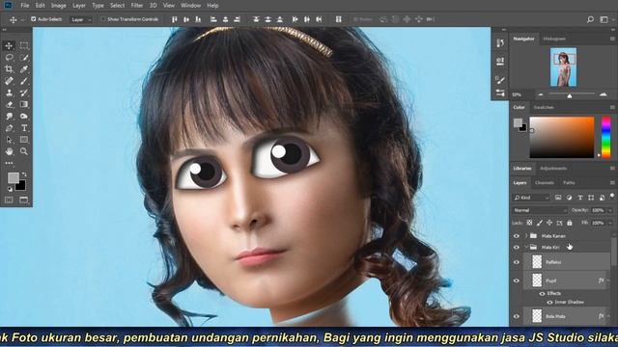Image resolution: width=618 pixels, height=347 pixels.
Task: Select the Rectangular Marquee tool
Action: tap(24, 45)
